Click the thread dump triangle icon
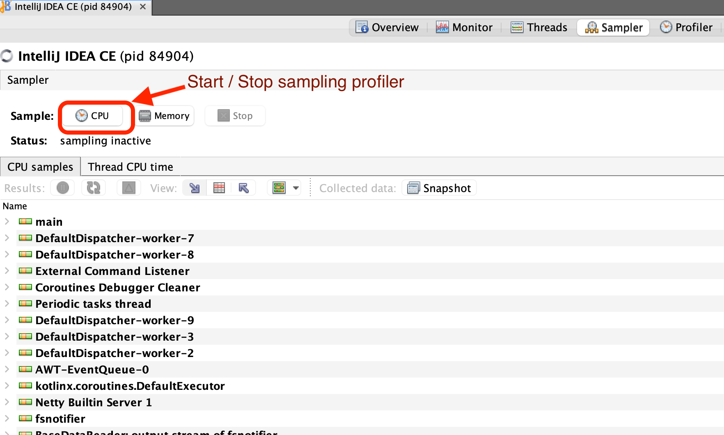Image resolution: width=724 pixels, height=435 pixels. (129, 188)
